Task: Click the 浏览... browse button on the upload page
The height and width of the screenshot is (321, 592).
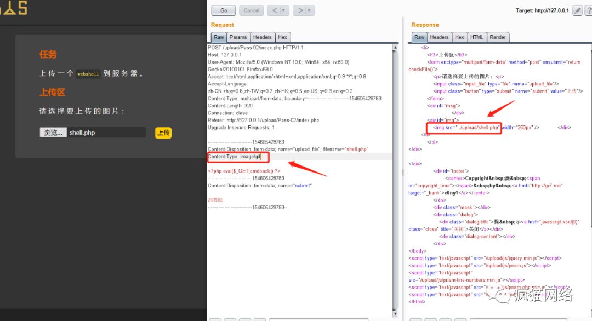Action: click(x=53, y=133)
